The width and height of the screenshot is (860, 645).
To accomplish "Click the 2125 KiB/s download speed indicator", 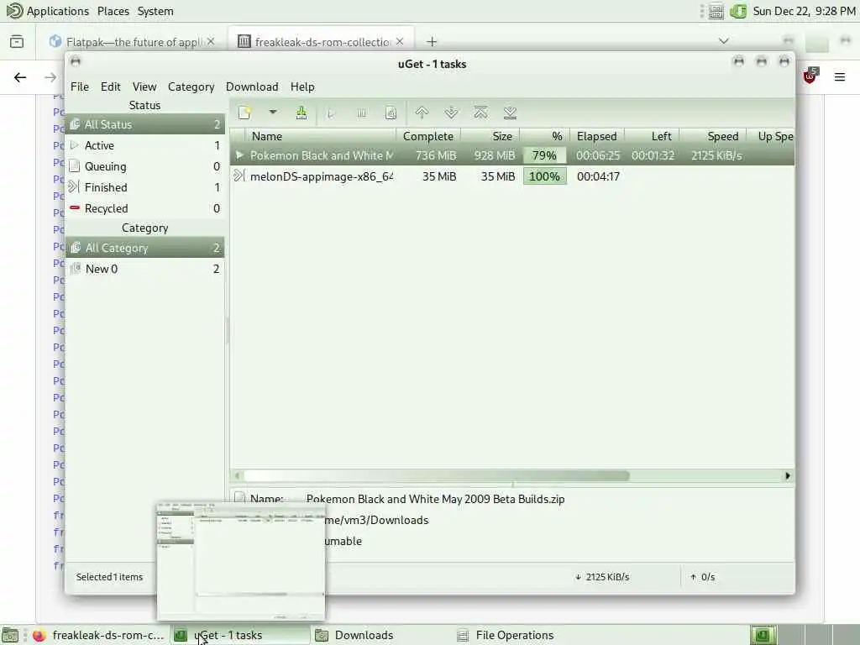I will click(602, 577).
